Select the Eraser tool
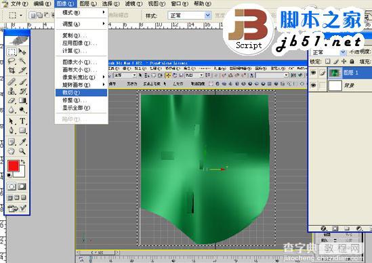The image size is (372, 263). tap(12, 100)
